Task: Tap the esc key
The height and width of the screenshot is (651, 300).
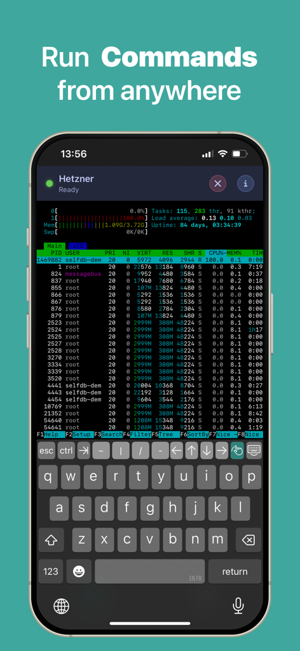Action: pyautogui.click(x=47, y=451)
